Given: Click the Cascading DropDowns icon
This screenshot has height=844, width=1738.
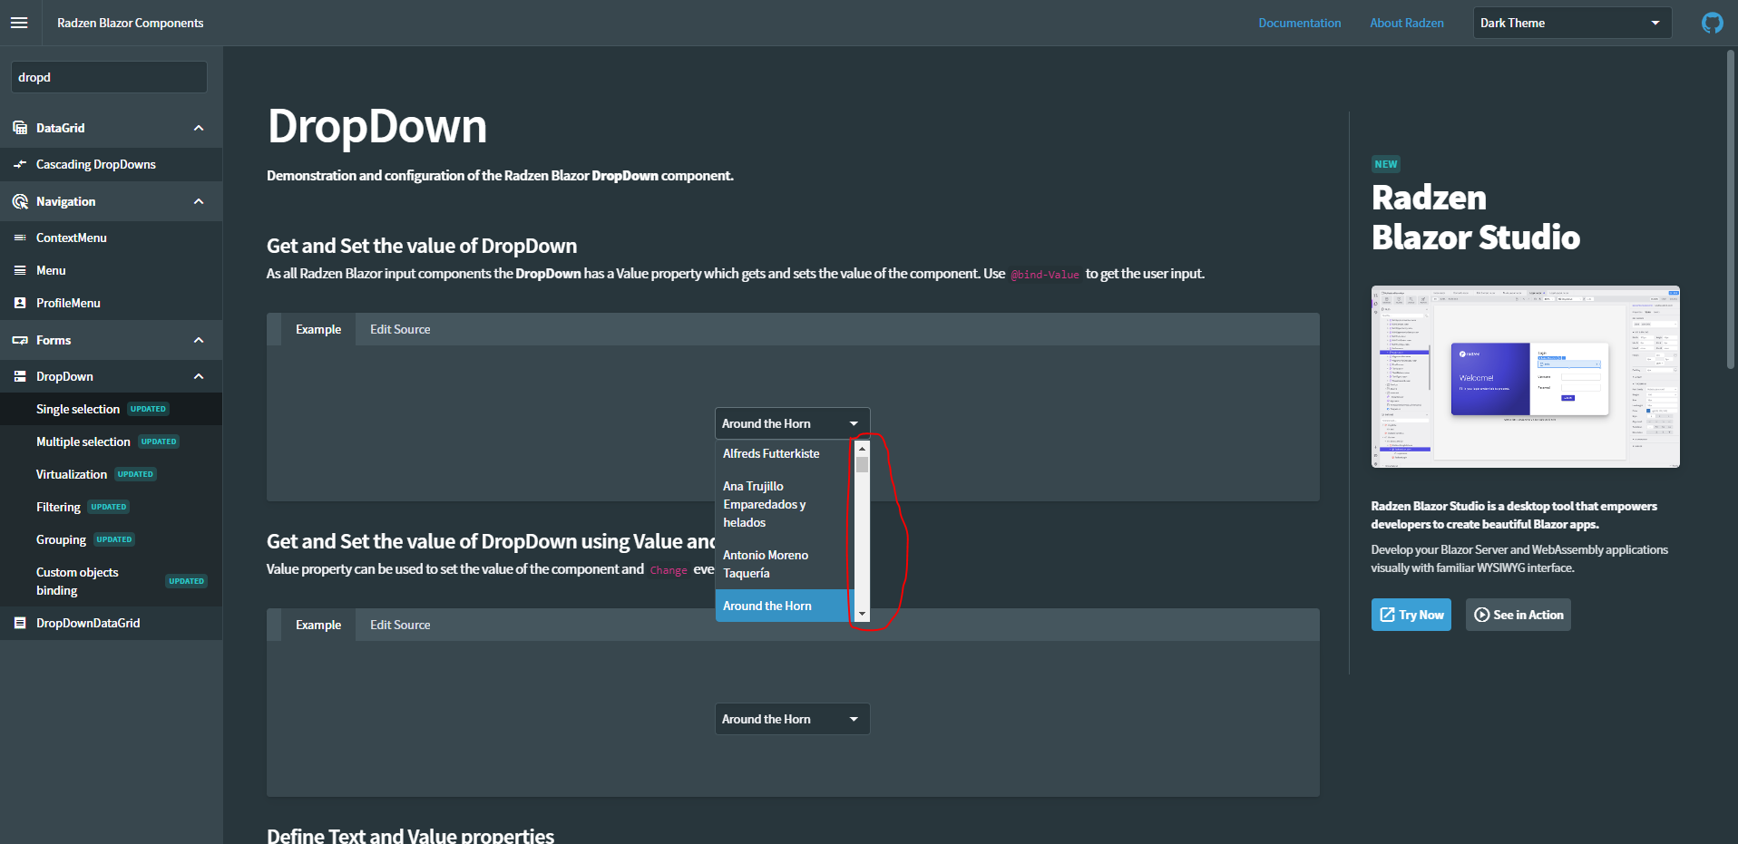Looking at the screenshot, I should coord(20,164).
